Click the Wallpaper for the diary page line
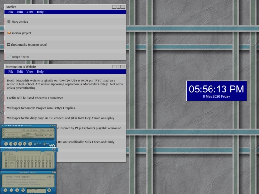The image size is (259, 194). click(x=60, y=118)
